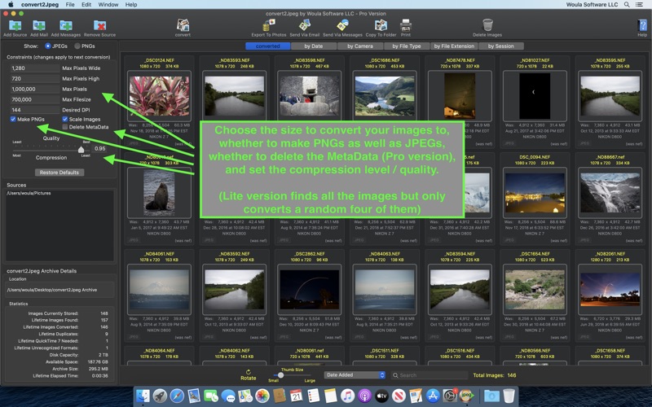Switch to the converted tab
The image size is (652, 407).
(x=268, y=46)
